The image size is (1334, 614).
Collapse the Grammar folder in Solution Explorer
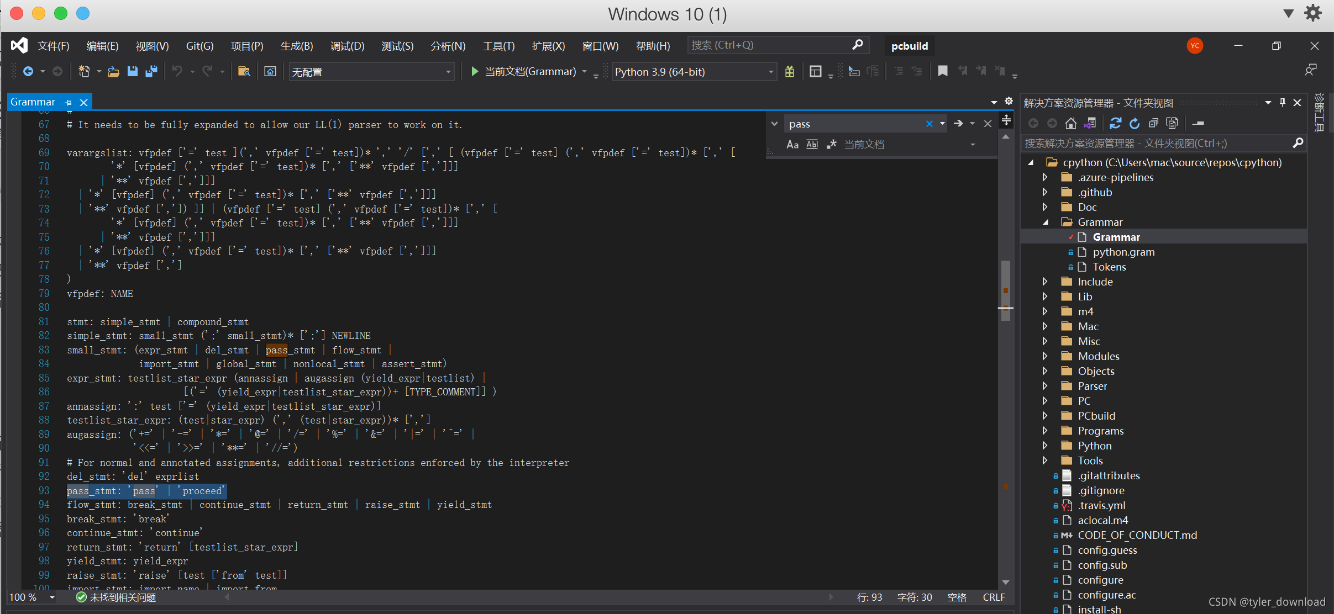(1045, 222)
